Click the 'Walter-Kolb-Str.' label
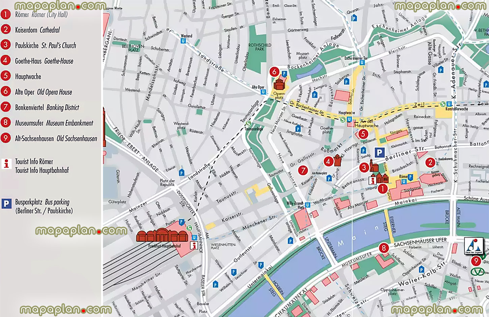Viewport: 489px width, 317px height. [422, 273]
